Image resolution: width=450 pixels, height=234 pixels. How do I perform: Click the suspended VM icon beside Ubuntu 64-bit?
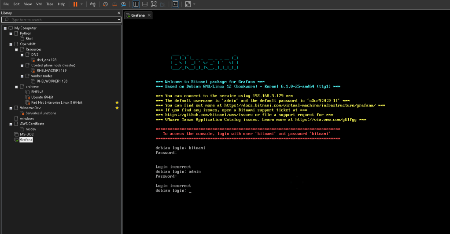[x=28, y=97]
